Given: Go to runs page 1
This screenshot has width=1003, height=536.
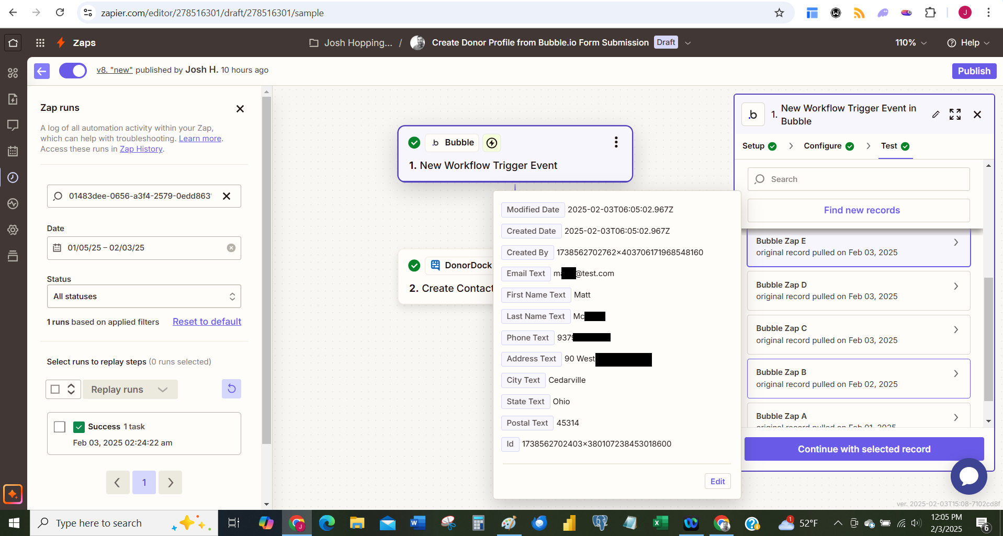Looking at the screenshot, I should pos(144,482).
